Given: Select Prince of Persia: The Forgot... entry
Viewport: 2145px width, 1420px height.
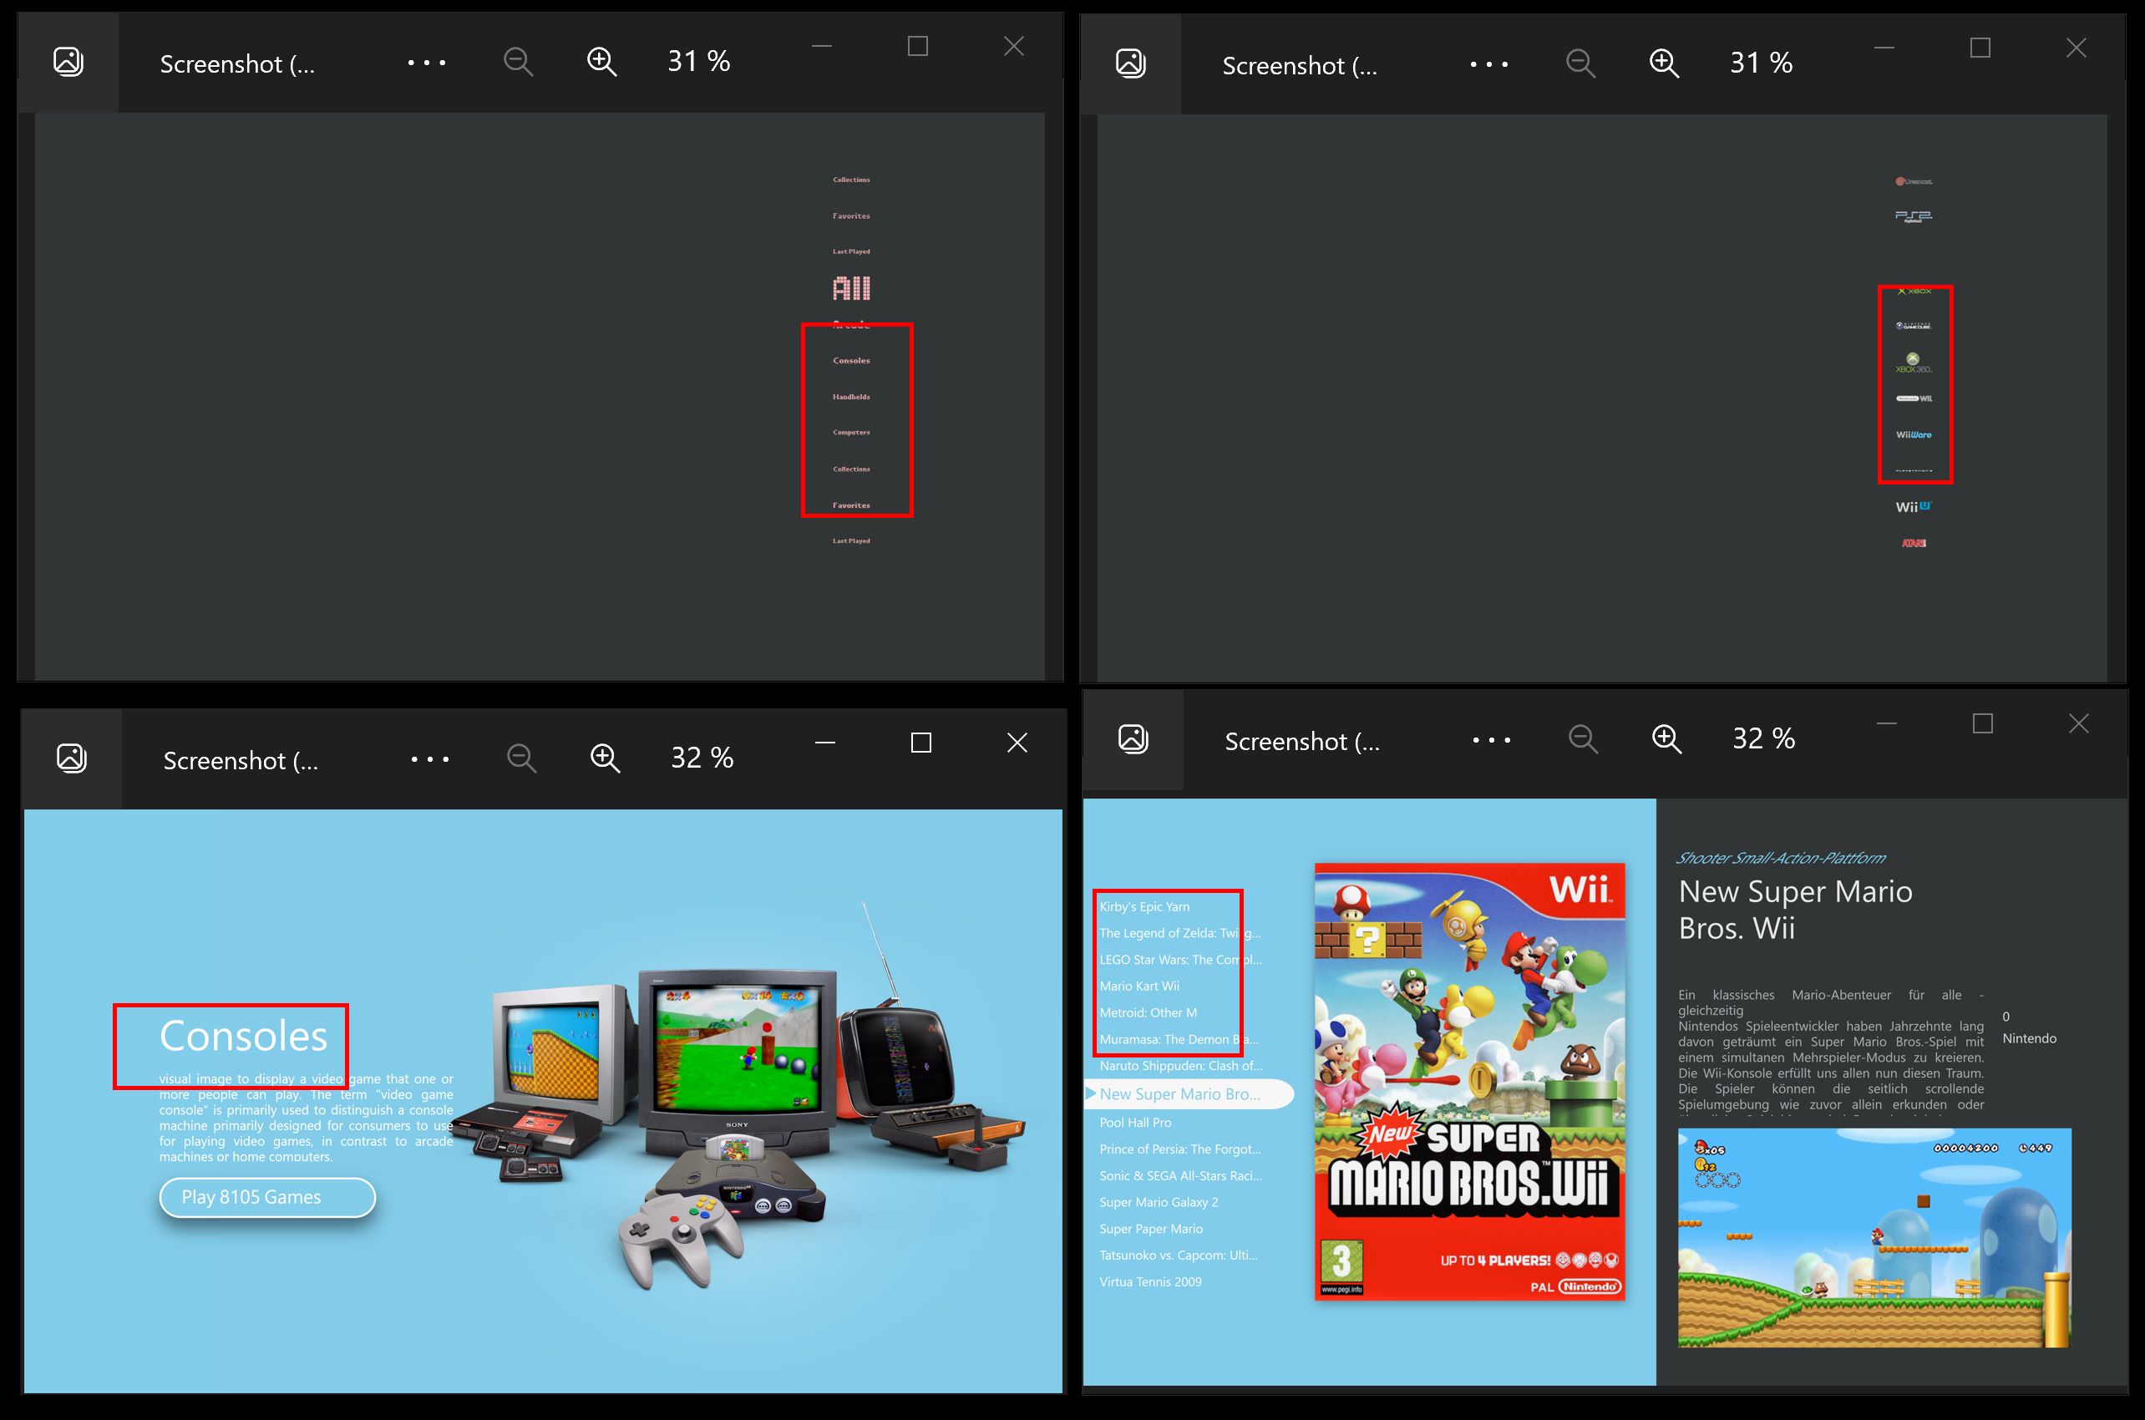Looking at the screenshot, I should pyautogui.click(x=1179, y=1149).
